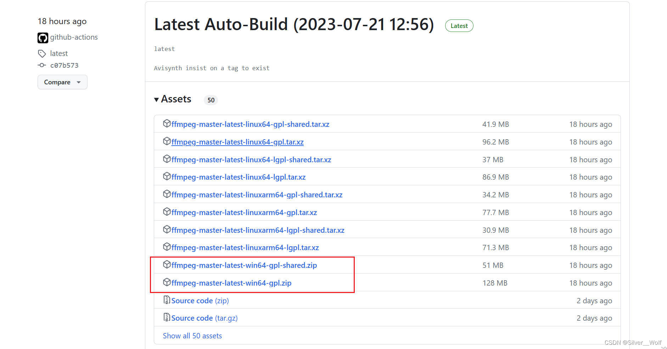Download ffmpeg-master-latest-linux64-gpl.tar.xz
This screenshot has width=667, height=349.
tap(237, 142)
